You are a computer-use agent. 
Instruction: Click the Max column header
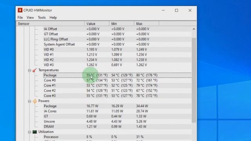pos(146,23)
